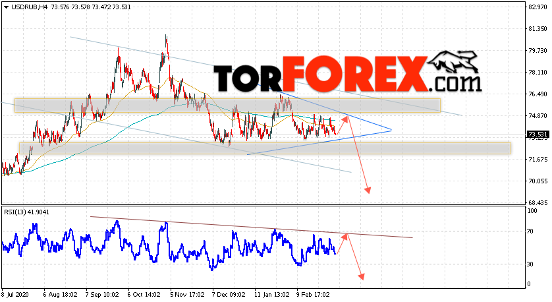
Task: Click the 78.110 price axis label
Action: tap(538, 73)
